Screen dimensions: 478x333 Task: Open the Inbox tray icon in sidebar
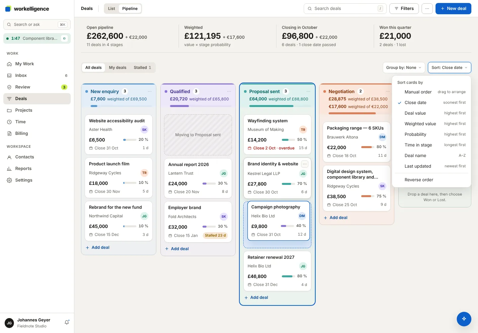click(x=9, y=76)
